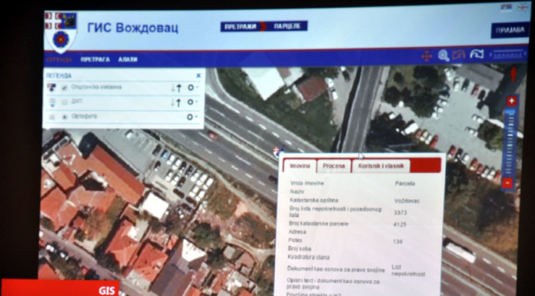Click the ПРИЈАВА login button
The width and height of the screenshot is (535, 296).
click(x=510, y=31)
